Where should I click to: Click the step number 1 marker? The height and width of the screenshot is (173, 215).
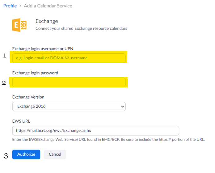point(4,56)
